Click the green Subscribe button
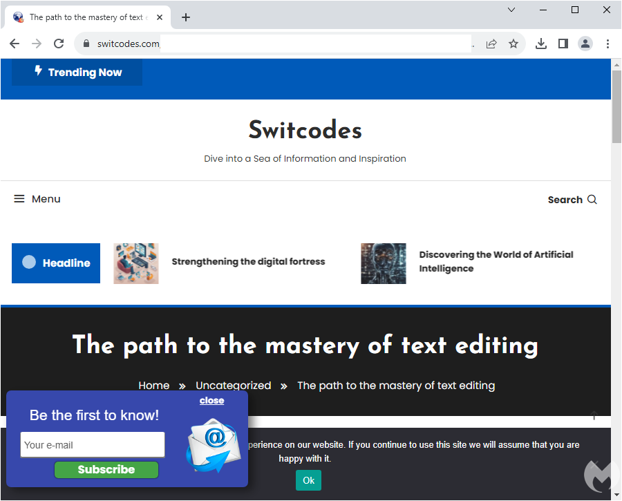This screenshot has height=501, width=622. coord(106,470)
